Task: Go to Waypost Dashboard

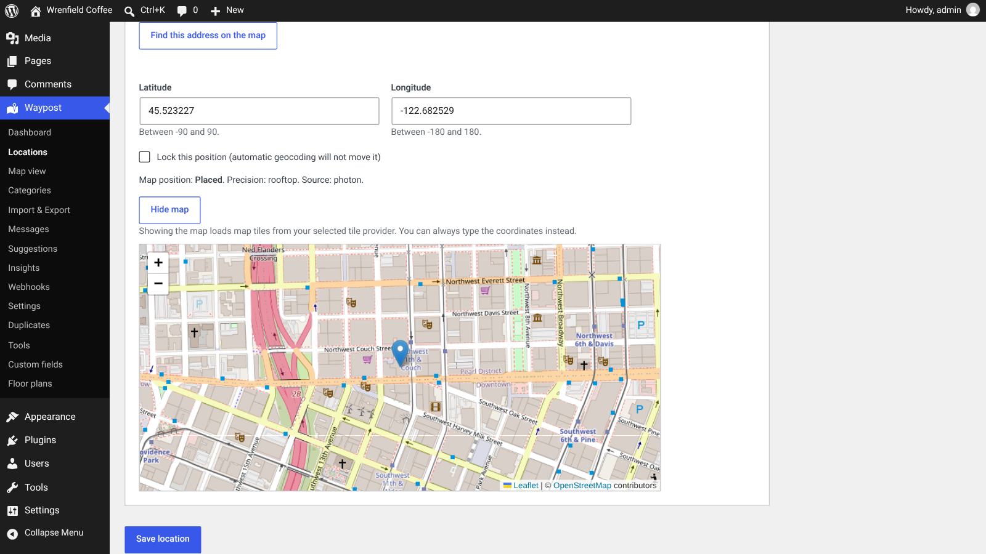Action: point(30,132)
